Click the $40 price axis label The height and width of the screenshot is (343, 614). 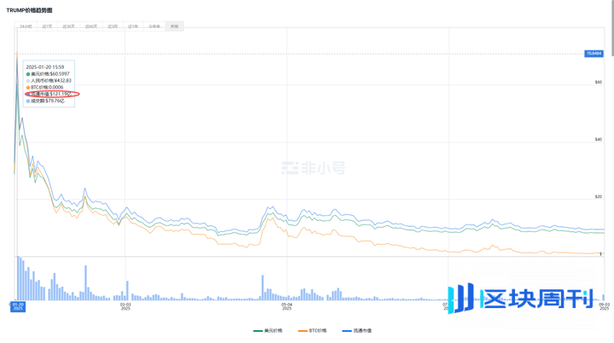coord(599,140)
